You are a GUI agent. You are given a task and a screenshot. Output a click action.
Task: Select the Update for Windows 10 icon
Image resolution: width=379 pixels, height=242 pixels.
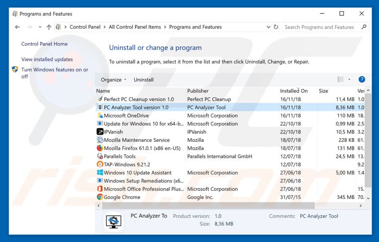coord(100,124)
